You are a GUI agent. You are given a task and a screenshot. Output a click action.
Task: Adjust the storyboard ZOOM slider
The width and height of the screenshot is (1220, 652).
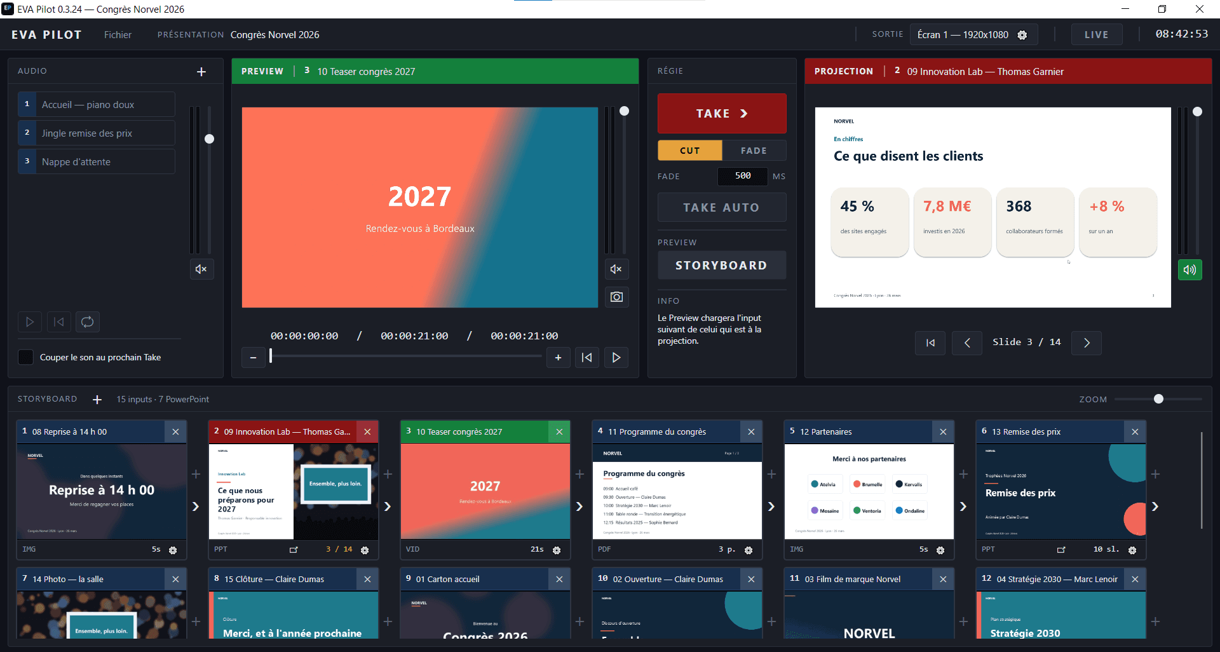click(x=1158, y=399)
